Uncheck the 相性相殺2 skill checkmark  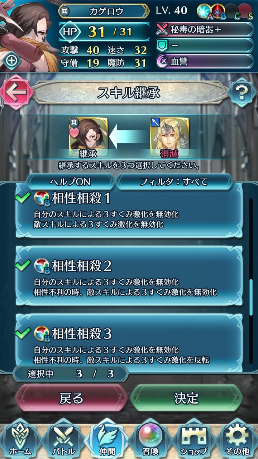pyautogui.click(x=24, y=265)
